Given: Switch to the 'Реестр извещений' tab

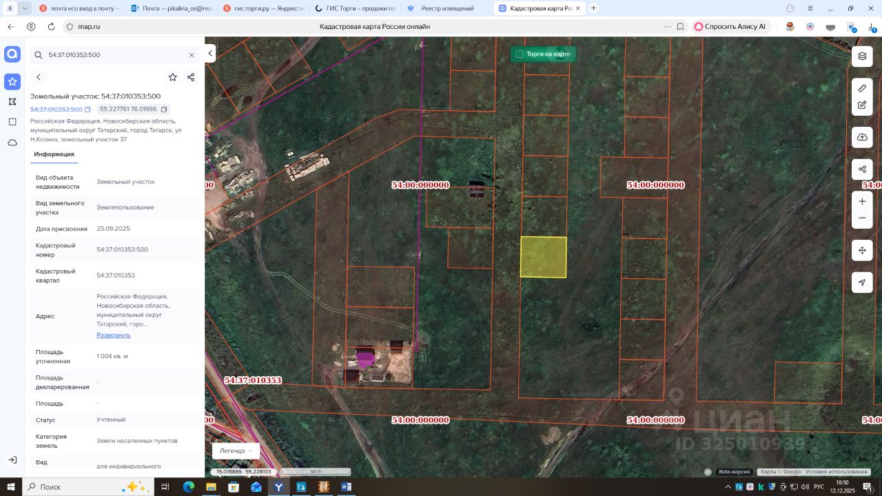Looking at the screenshot, I should (447, 8).
